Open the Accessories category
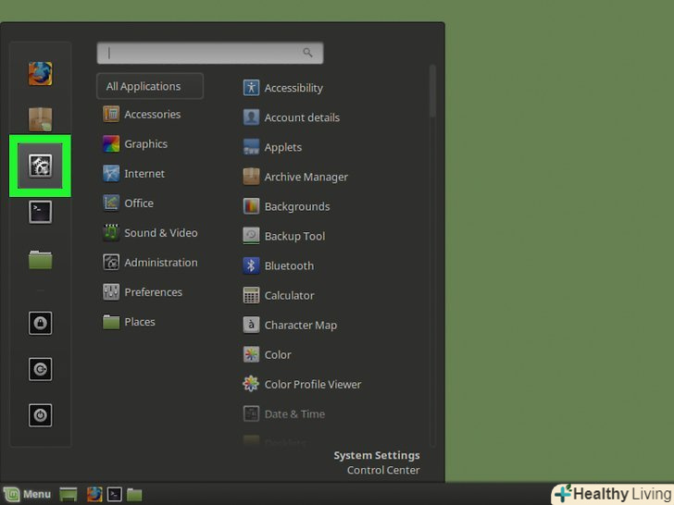Screen dimensions: 674x505 [x=152, y=115]
